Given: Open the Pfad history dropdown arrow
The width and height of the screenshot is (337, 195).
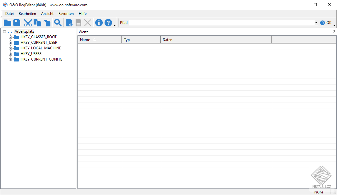Looking at the screenshot, I should (x=316, y=23).
